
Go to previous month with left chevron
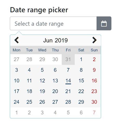pos(17,40)
